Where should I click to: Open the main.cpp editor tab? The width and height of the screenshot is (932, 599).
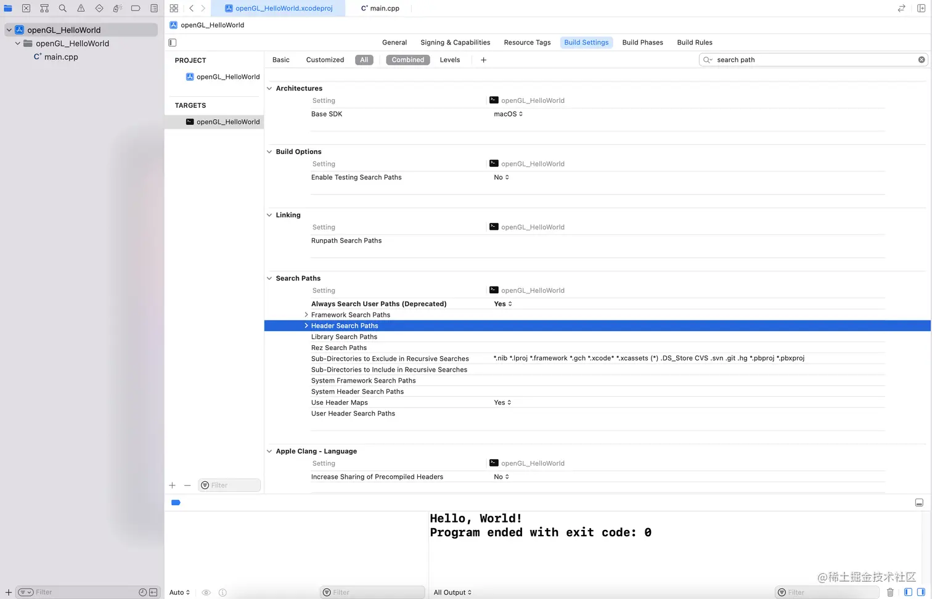[x=380, y=9]
